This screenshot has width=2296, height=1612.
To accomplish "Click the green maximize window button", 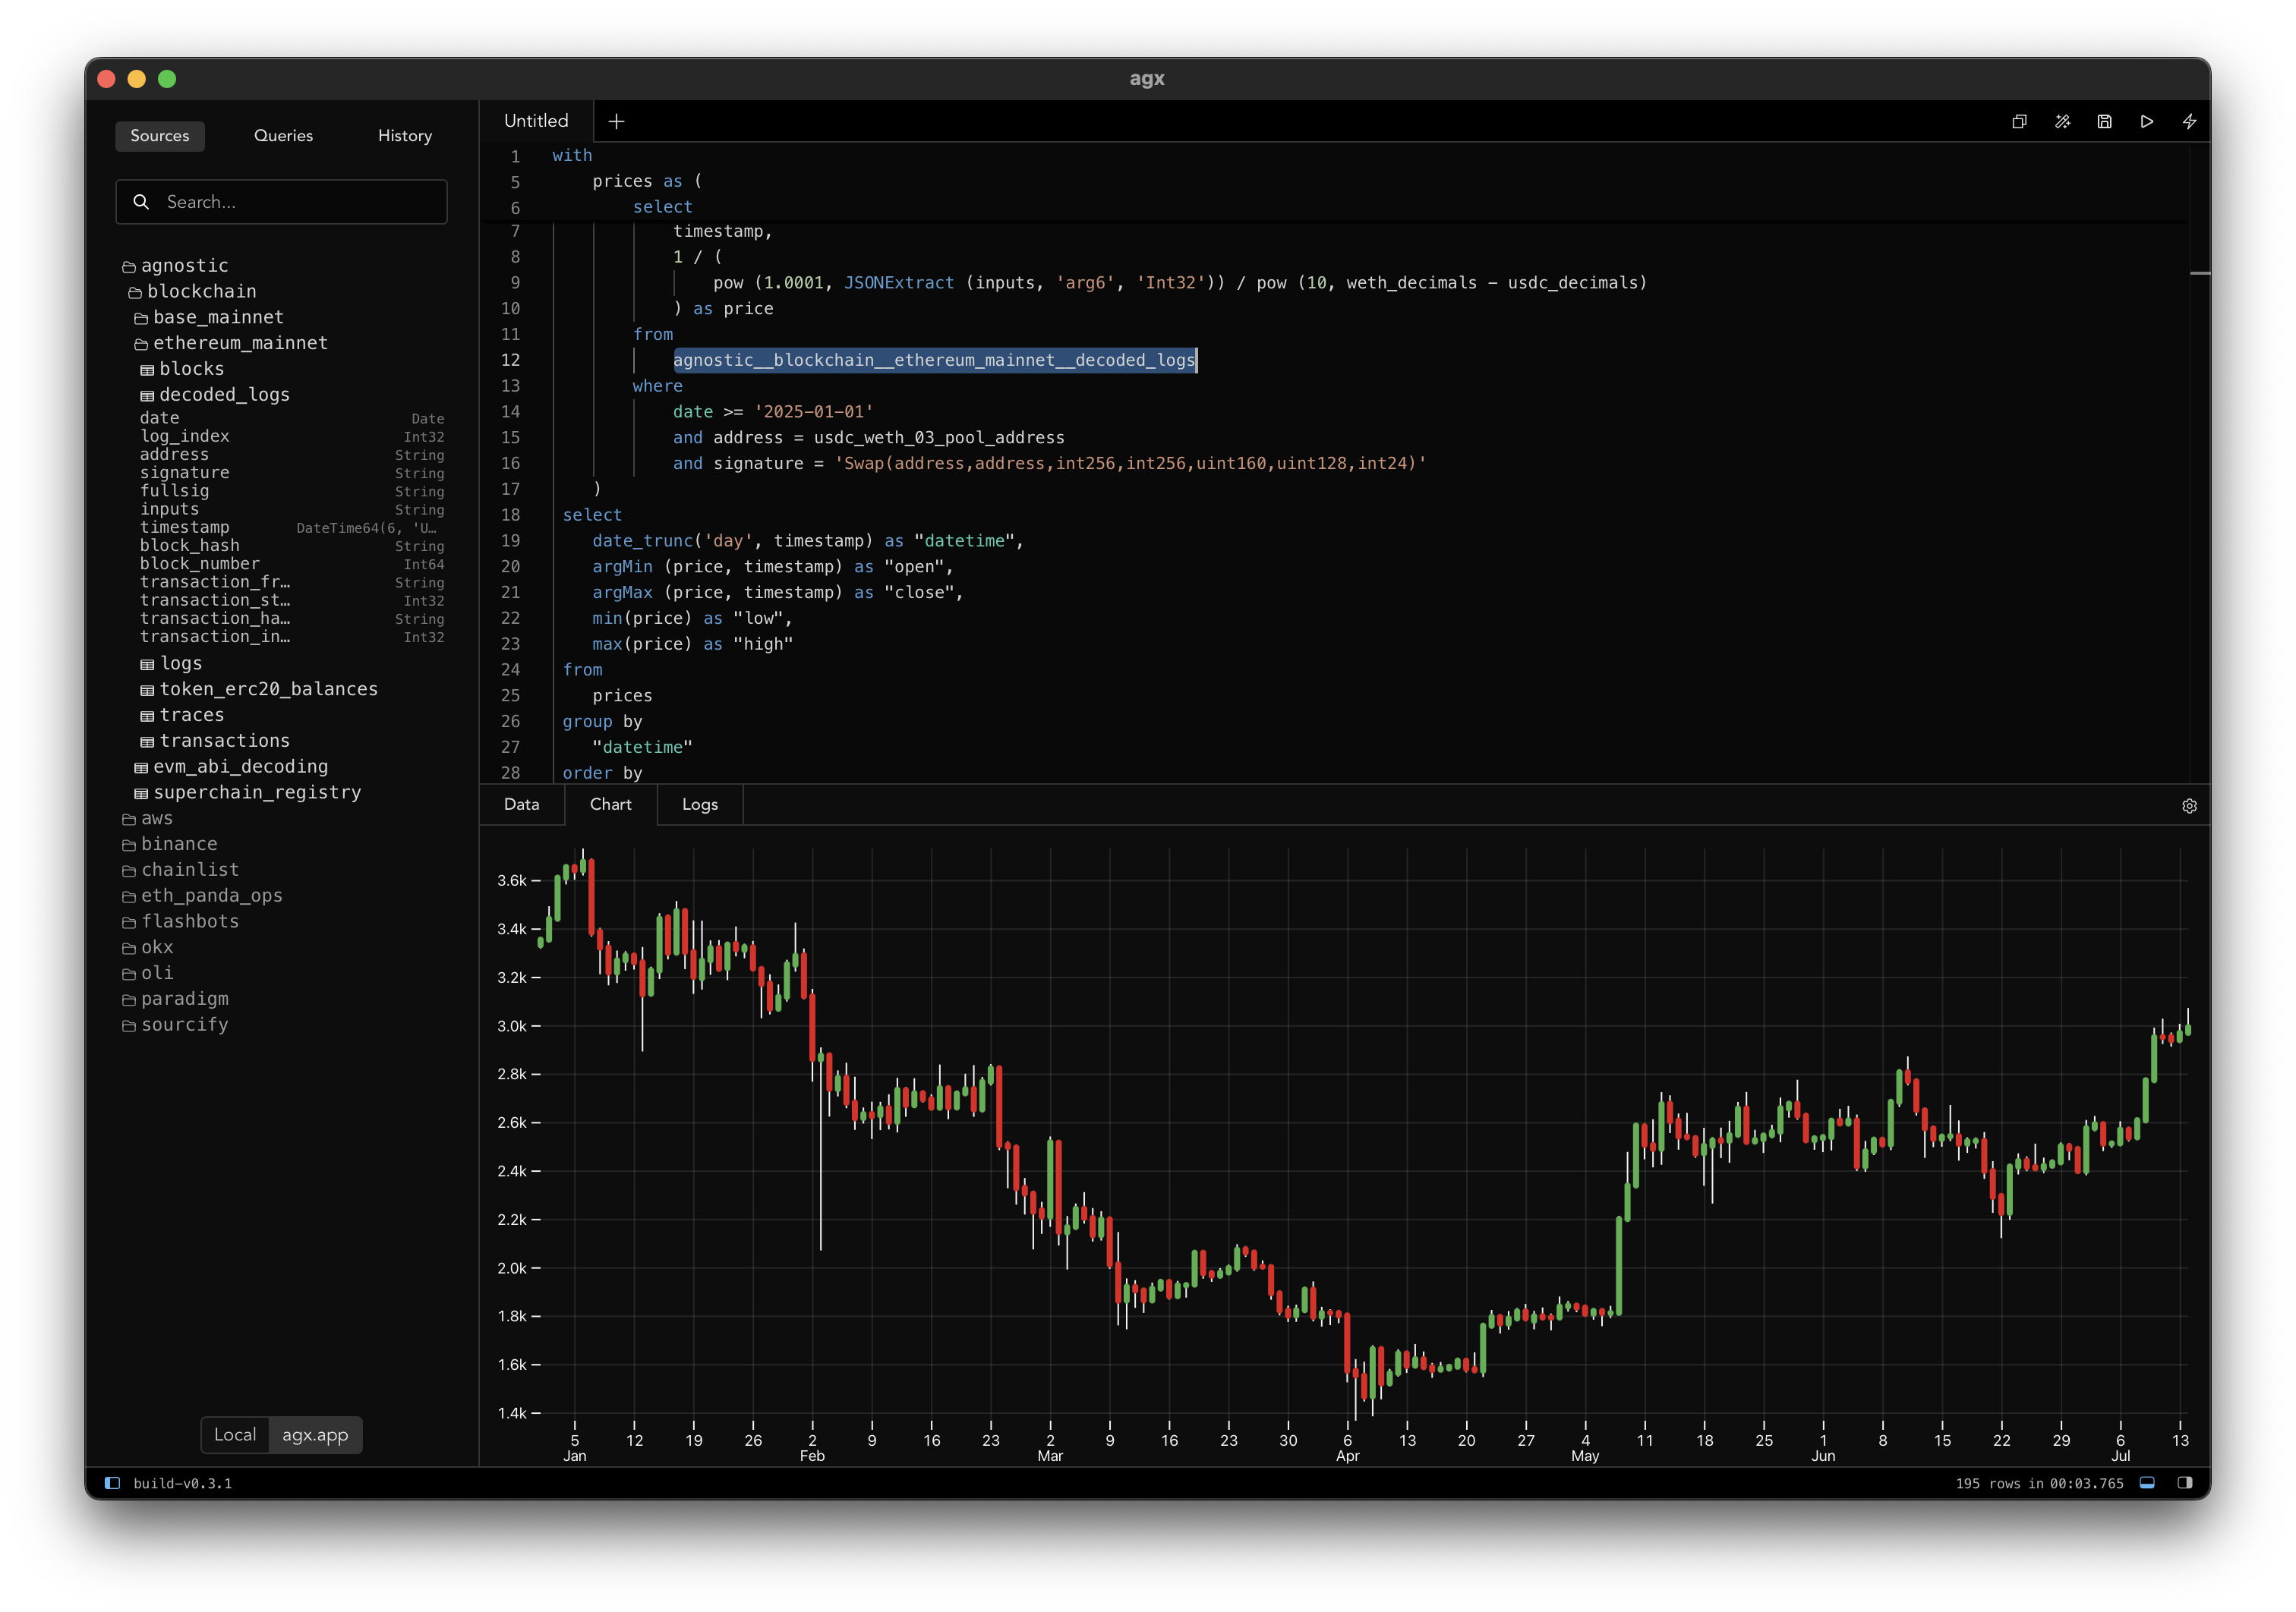I will tap(167, 79).
